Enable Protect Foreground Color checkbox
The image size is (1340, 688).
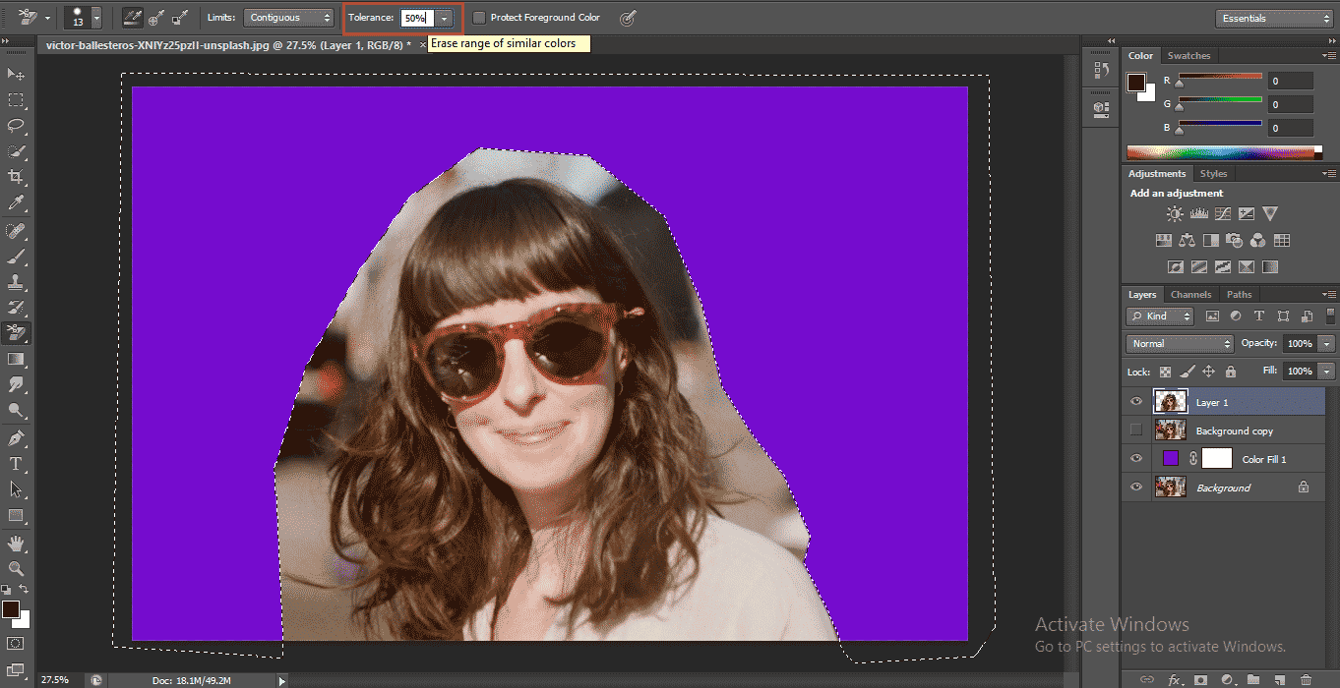pos(479,18)
